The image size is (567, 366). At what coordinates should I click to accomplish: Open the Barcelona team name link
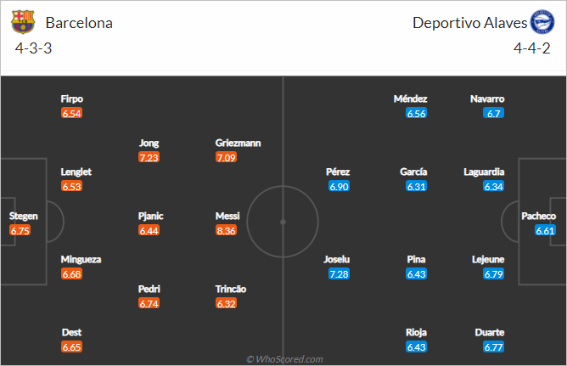(79, 23)
